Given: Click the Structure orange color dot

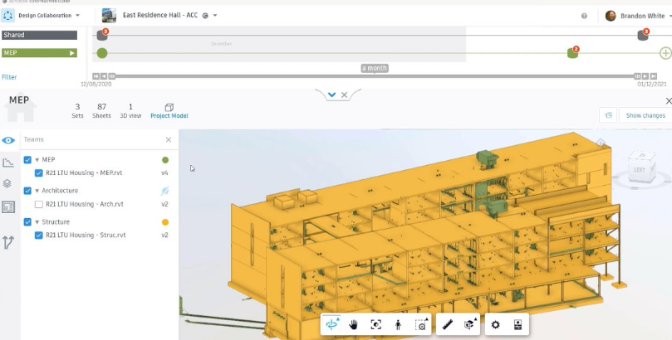Looking at the screenshot, I should (165, 222).
